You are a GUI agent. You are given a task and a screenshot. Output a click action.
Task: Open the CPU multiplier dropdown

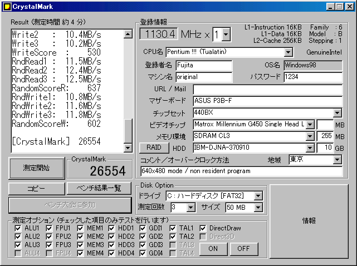226,35
